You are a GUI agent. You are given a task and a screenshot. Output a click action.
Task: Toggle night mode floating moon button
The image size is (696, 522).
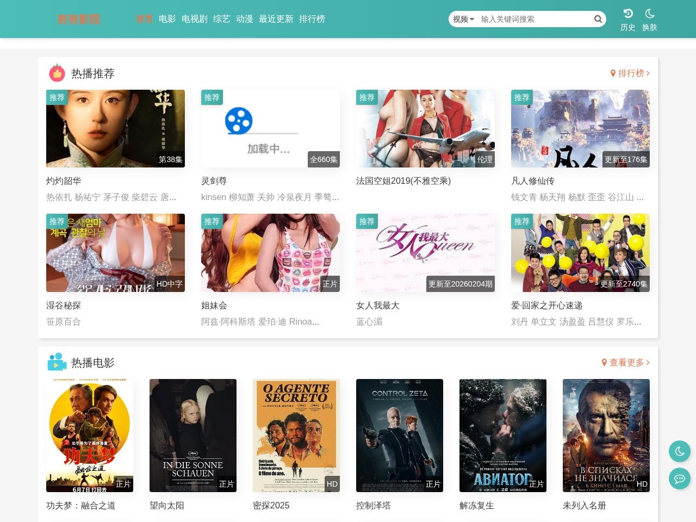tap(680, 451)
